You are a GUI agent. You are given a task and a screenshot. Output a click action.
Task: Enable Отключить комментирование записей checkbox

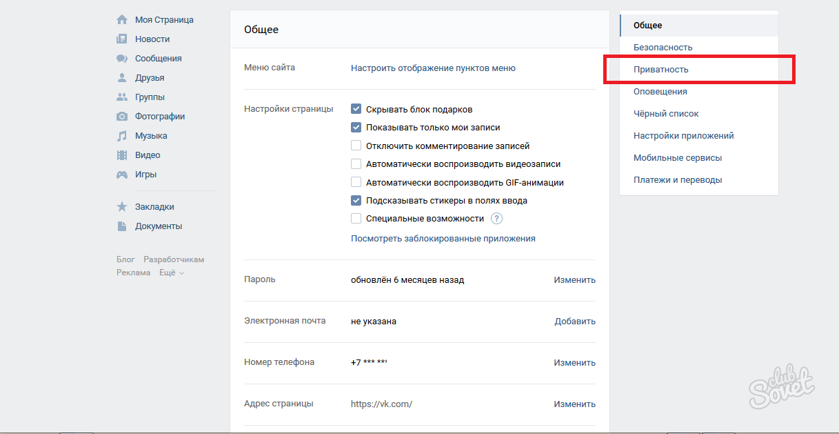click(x=356, y=146)
